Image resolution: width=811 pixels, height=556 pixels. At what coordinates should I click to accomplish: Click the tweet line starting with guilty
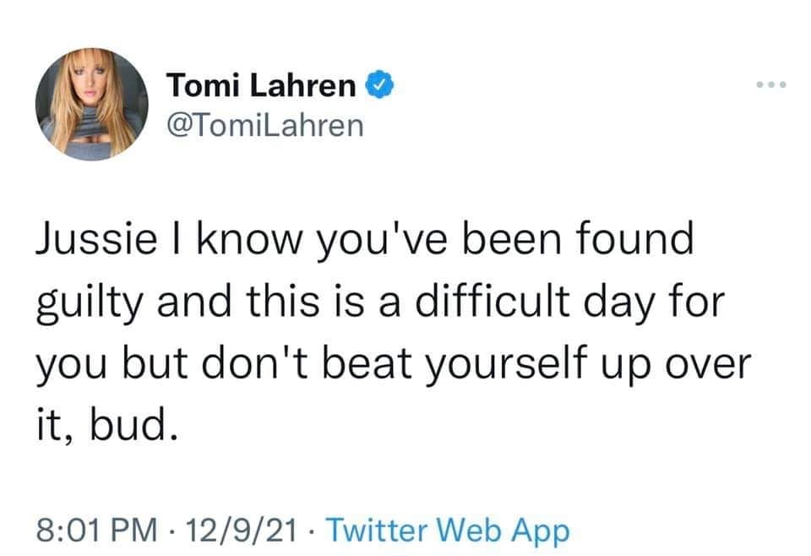(x=378, y=303)
